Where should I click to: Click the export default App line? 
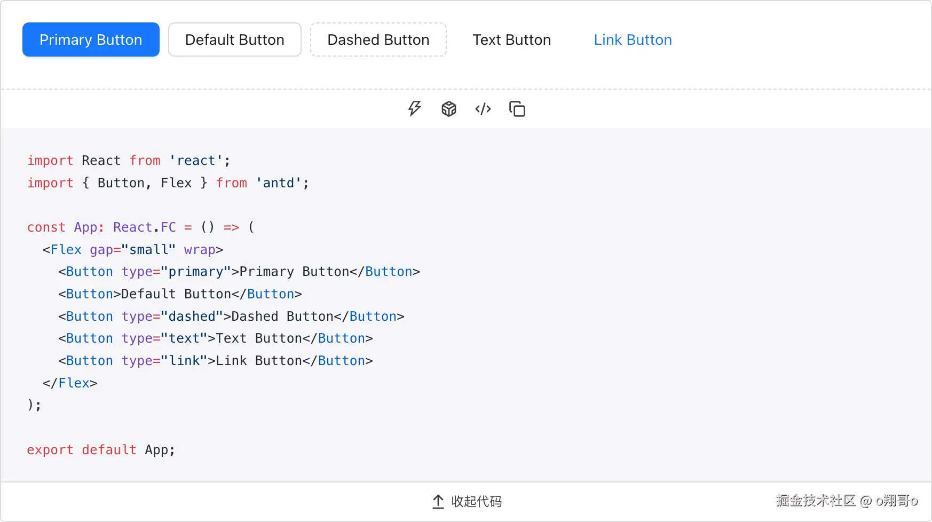pos(101,450)
